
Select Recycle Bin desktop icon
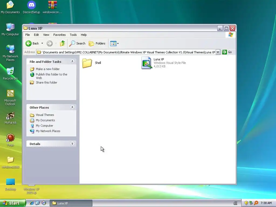point(11,73)
